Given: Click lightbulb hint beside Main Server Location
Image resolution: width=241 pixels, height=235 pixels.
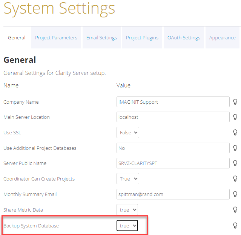Looking at the screenshot, I should (x=235, y=117).
